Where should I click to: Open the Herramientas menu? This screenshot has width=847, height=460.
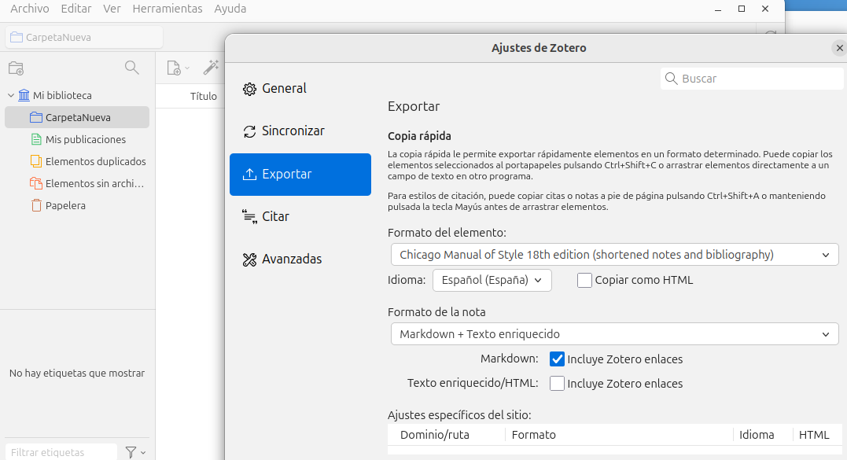pos(167,9)
